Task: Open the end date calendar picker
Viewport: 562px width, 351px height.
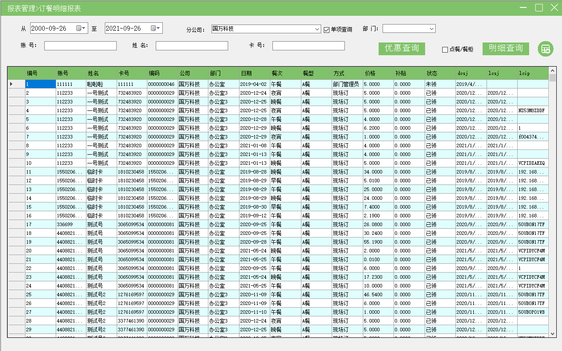Action: 156,28
